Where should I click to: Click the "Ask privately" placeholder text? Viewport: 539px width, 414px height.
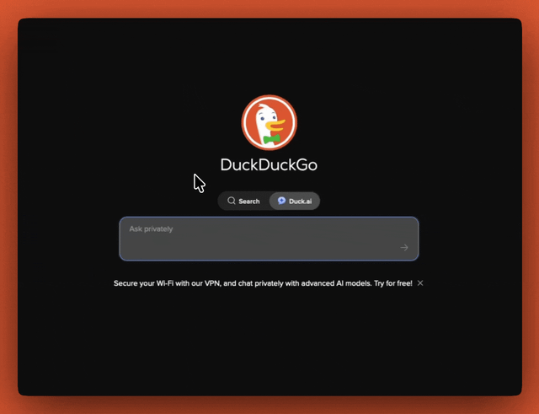click(152, 229)
